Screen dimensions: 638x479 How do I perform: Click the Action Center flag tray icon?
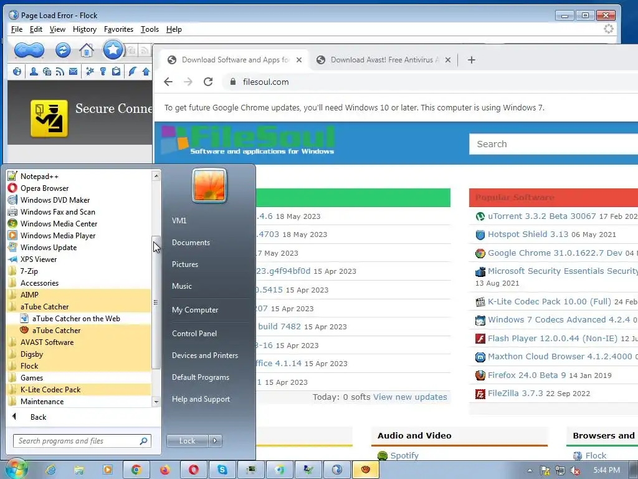(545, 470)
